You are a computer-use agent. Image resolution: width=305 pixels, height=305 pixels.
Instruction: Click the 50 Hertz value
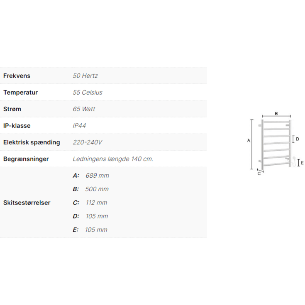pyautogui.click(x=85, y=76)
